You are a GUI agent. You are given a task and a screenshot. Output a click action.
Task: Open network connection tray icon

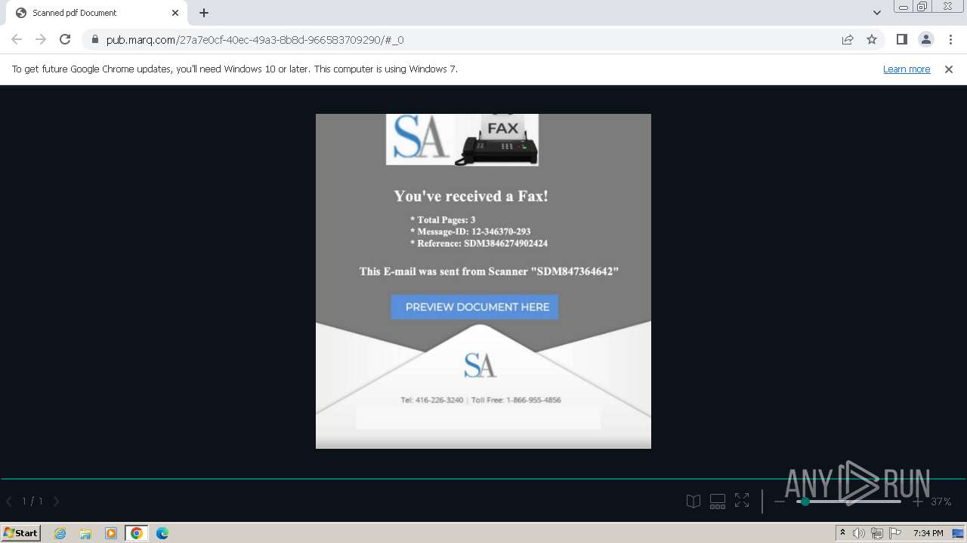click(x=877, y=533)
